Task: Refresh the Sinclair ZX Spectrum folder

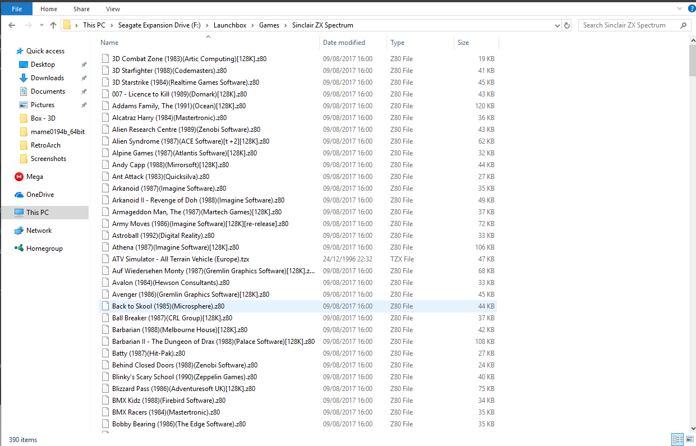Action: point(567,25)
